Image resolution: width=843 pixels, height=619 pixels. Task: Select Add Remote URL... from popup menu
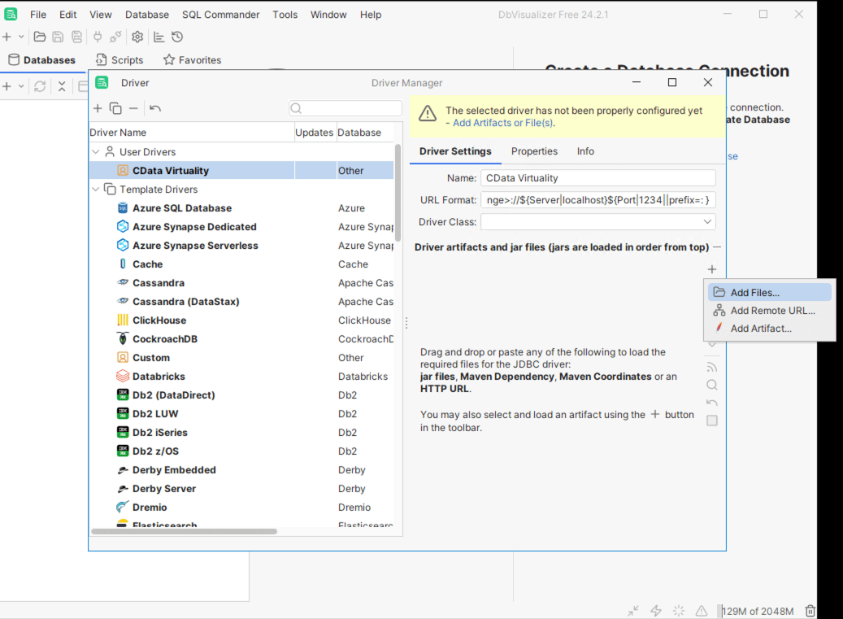click(771, 311)
